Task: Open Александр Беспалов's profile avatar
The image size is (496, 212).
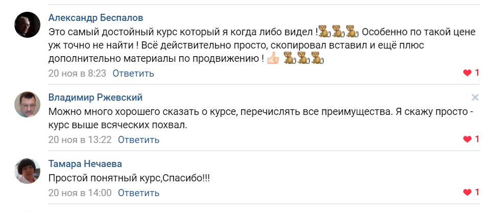Action: [x=28, y=25]
